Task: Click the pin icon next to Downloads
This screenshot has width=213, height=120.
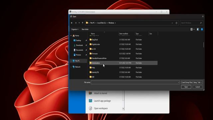Action: tap(86, 45)
